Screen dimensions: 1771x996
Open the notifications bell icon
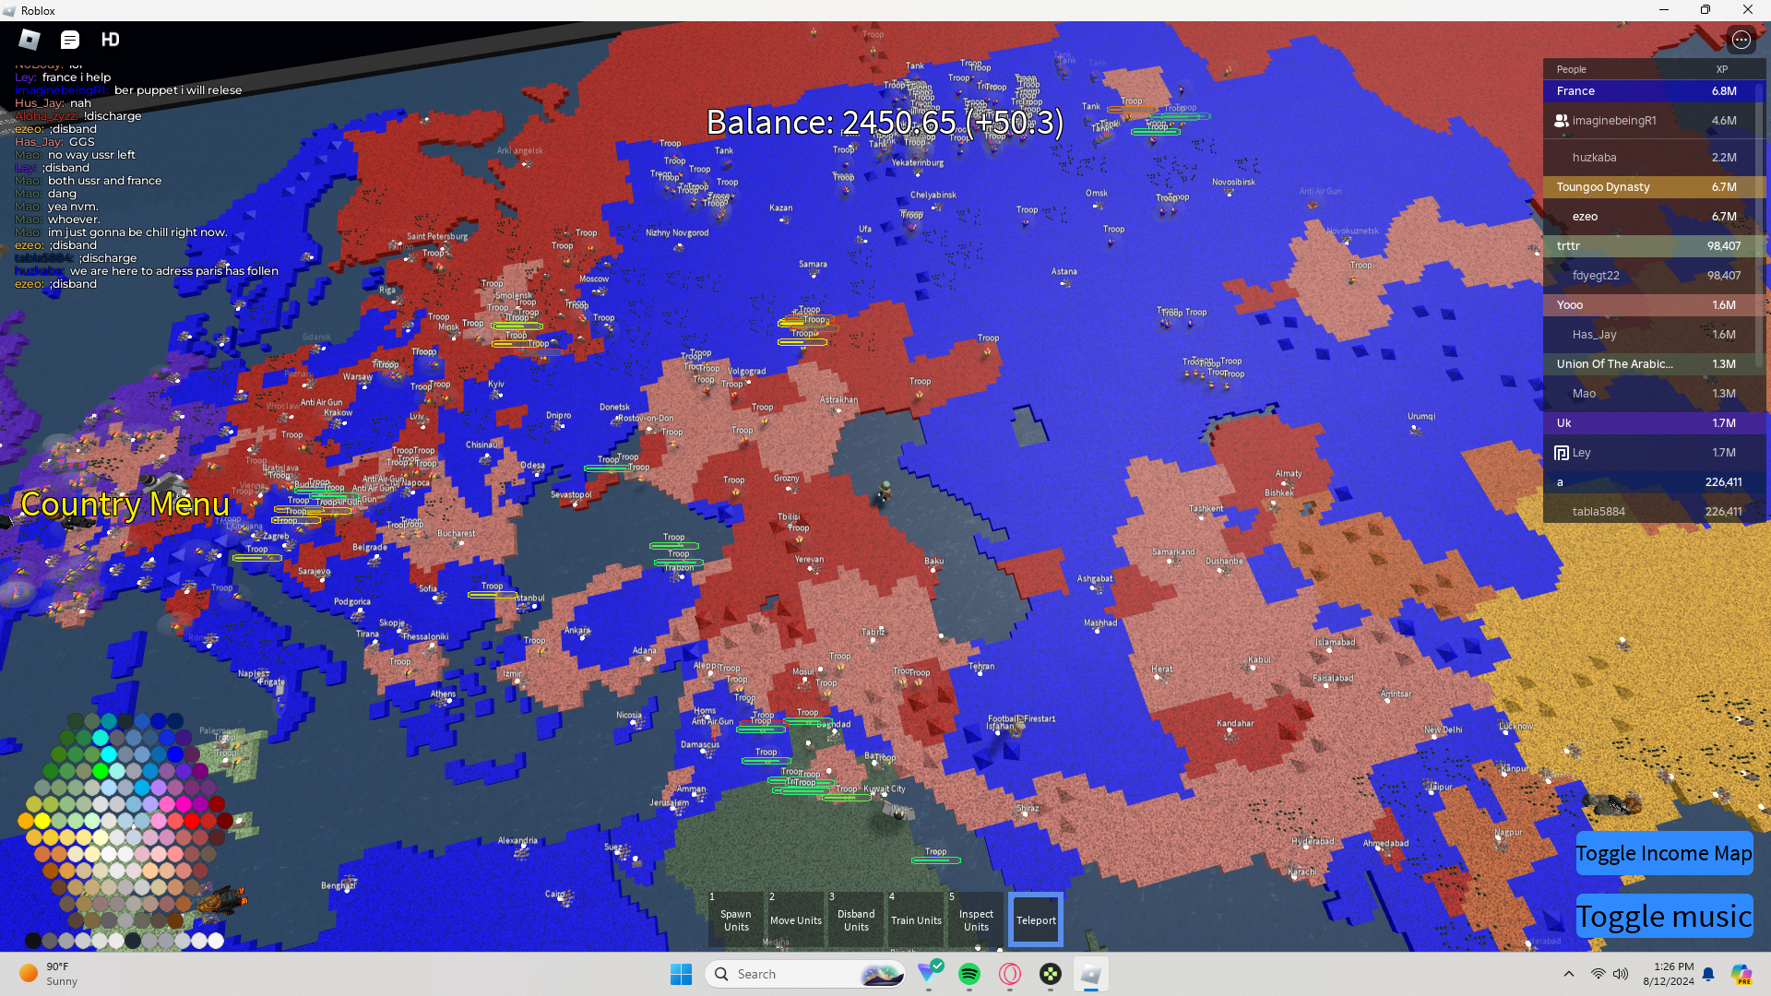[x=1708, y=974]
